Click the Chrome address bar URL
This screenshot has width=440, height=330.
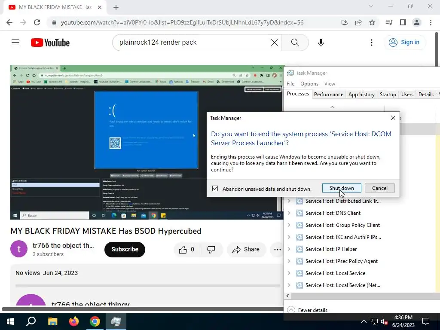182,22
